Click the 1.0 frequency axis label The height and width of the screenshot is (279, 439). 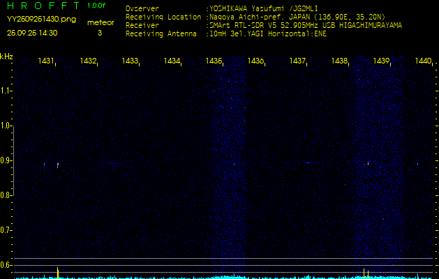coord(6,126)
